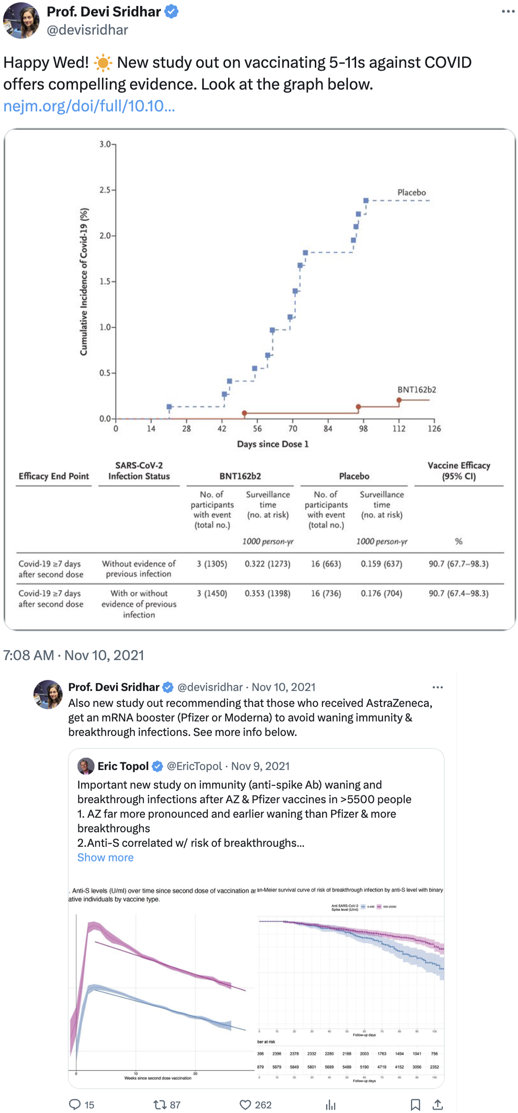518x1113 pixels.
Task: Retweet the reply using the repost icon
Action: [160, 1104]
